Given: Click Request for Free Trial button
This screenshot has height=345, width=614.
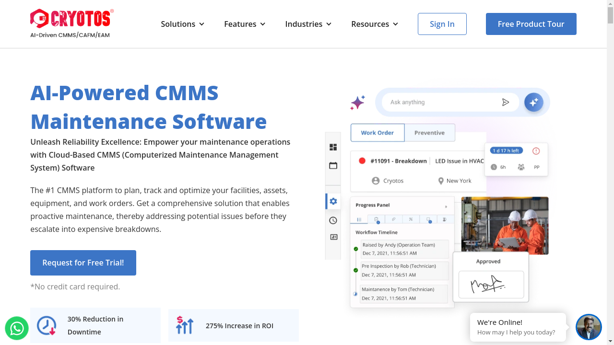Looking at the screenshot, I should 83,263.
